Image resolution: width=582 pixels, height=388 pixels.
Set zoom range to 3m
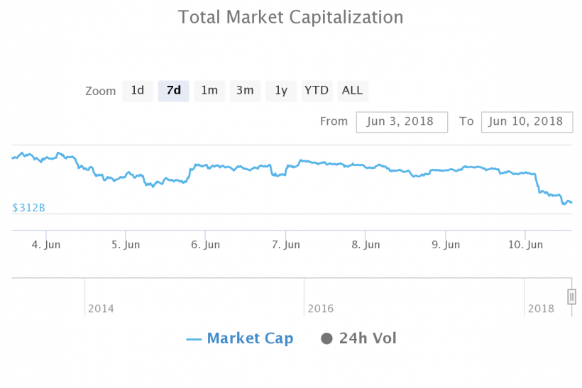245,91
